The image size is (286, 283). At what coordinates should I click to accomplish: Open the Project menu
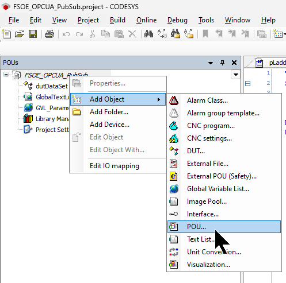coord(88,20)
